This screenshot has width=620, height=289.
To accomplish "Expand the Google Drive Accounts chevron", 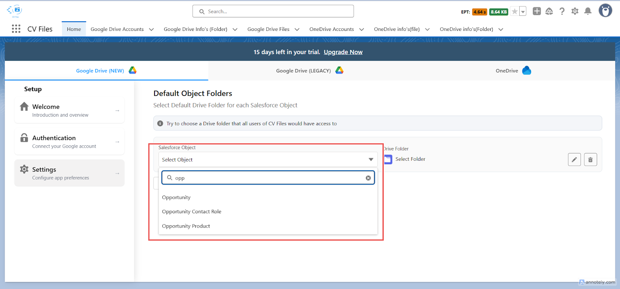I will [x=152, y=29].
